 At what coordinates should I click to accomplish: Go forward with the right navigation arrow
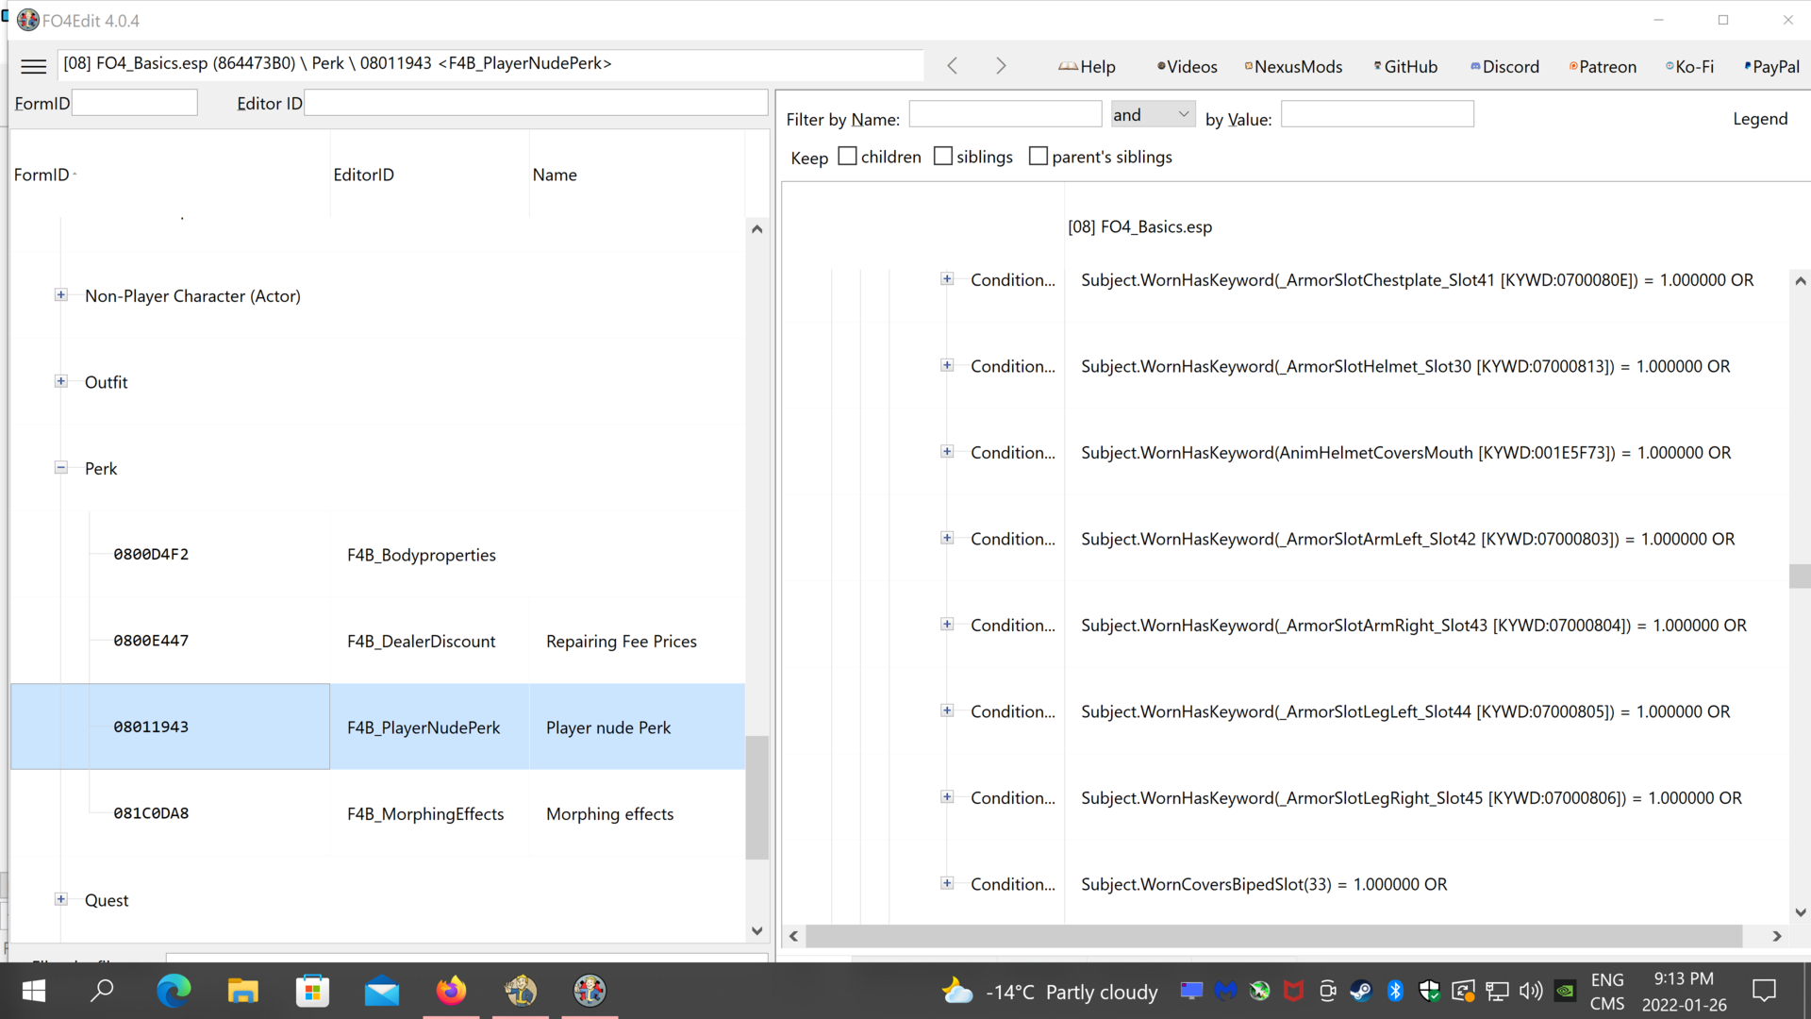1001,66
